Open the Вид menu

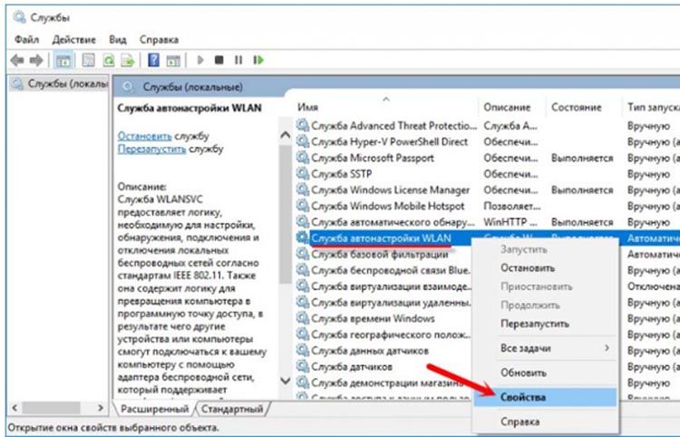(118, 40)
